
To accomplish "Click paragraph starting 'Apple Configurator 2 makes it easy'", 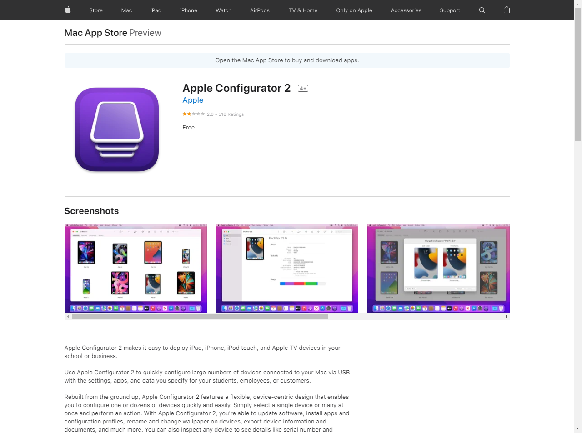I will (202, 352).
